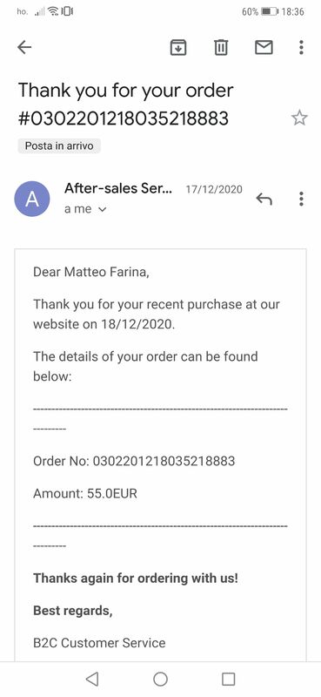This screenshot has width=321, height=697.
Task: Open recent apps square button
Action: [228, 679]
